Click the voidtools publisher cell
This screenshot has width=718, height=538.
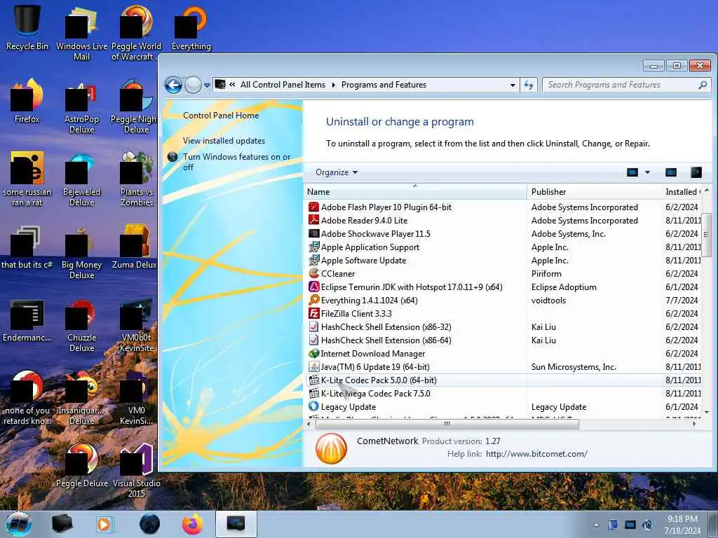pyautogui.click(x=548, y=301)
